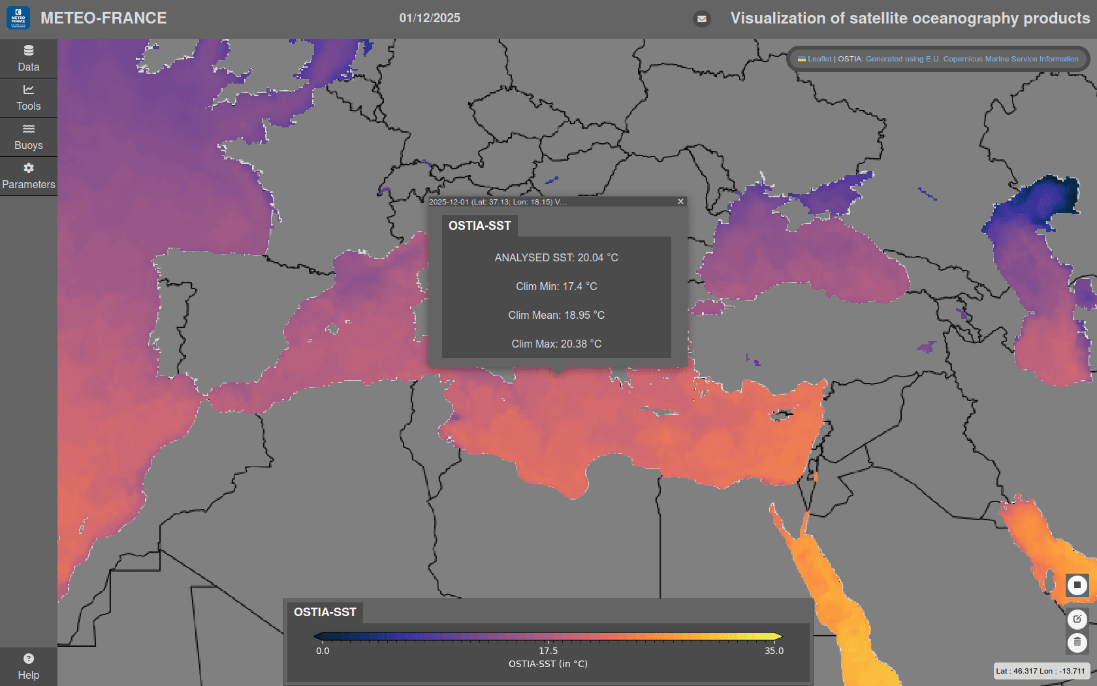The image size is (1097, 686).
Task: Click the edit layers pencil button
Action: pyautogui.click(x=1077, y=619)
